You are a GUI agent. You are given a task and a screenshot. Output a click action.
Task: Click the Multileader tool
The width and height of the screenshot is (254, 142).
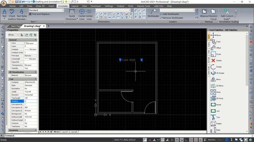(153, 13)
